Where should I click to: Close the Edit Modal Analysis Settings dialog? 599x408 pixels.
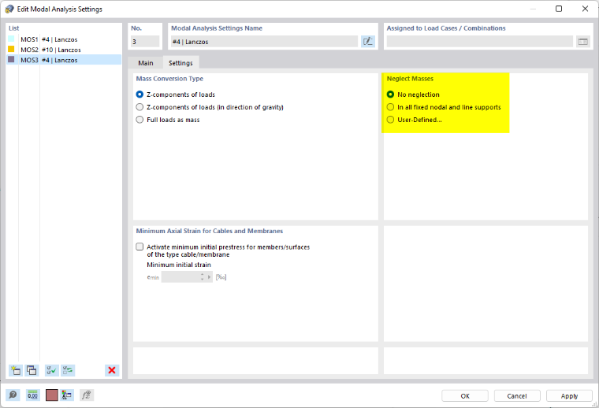(585, 9)
